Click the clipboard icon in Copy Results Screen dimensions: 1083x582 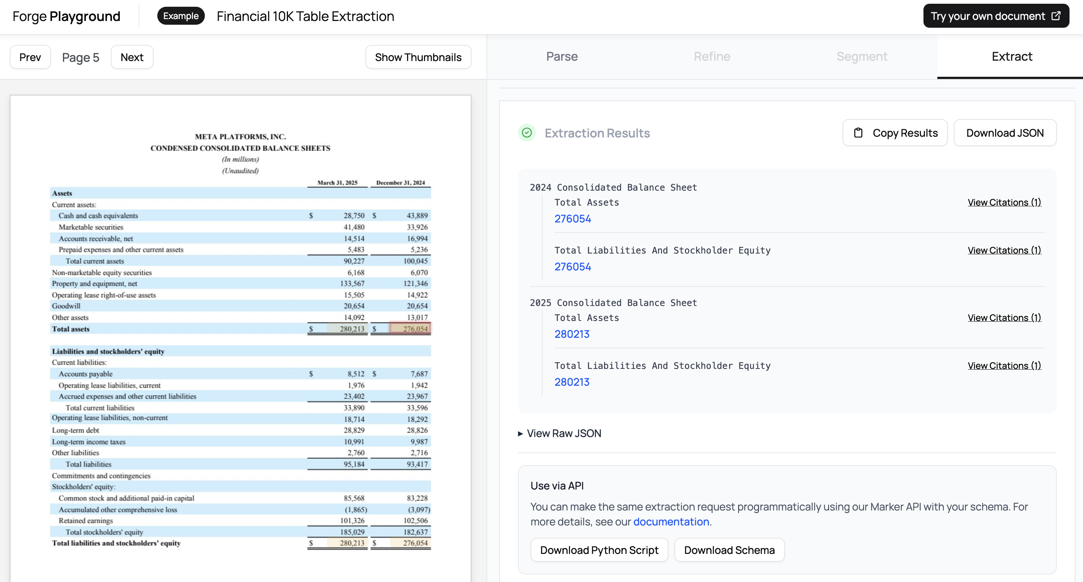pyautogui.click(x=858, y=133)
